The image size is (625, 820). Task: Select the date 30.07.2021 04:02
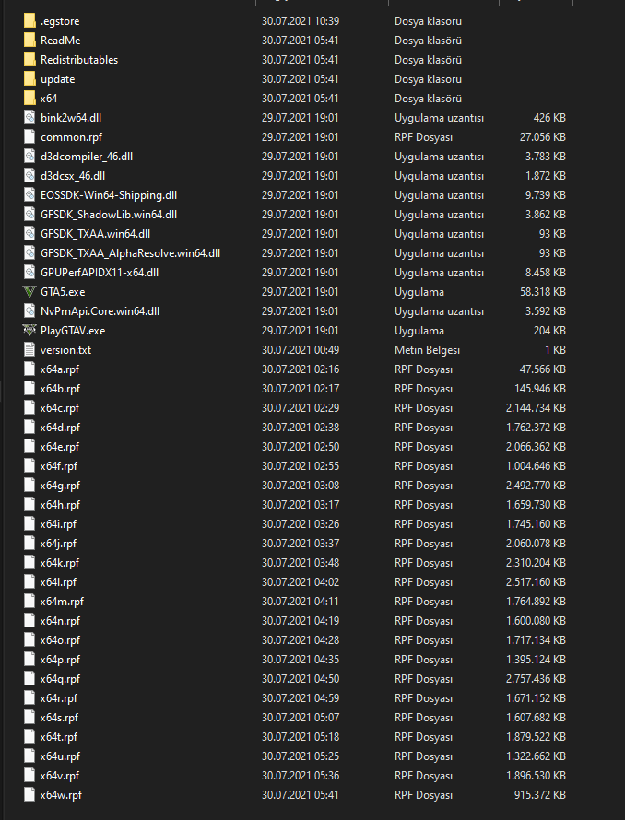click(x=301, y=582)
